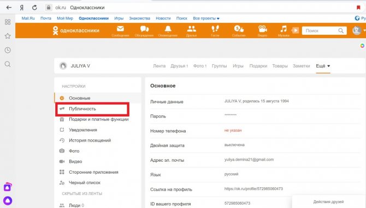Screen dimensions: 366x208
Task: Click the play button icon beside Music
Action: pyautogui.click(x=296, y=30)
